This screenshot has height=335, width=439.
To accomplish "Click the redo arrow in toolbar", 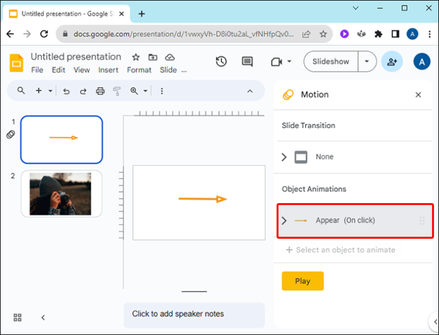I will pos(83,91).
